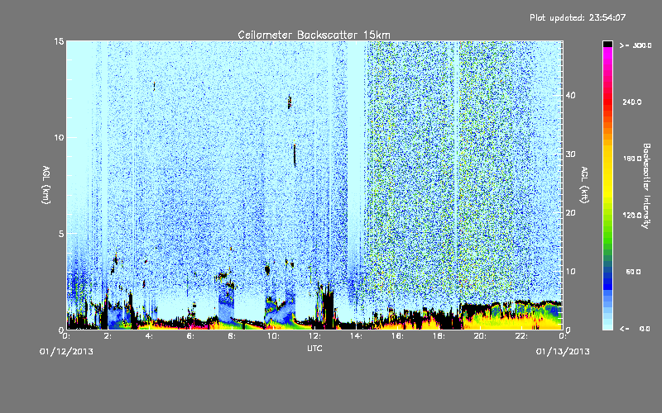Click the "20" tick on the kft axis

(x=570, y=213)
